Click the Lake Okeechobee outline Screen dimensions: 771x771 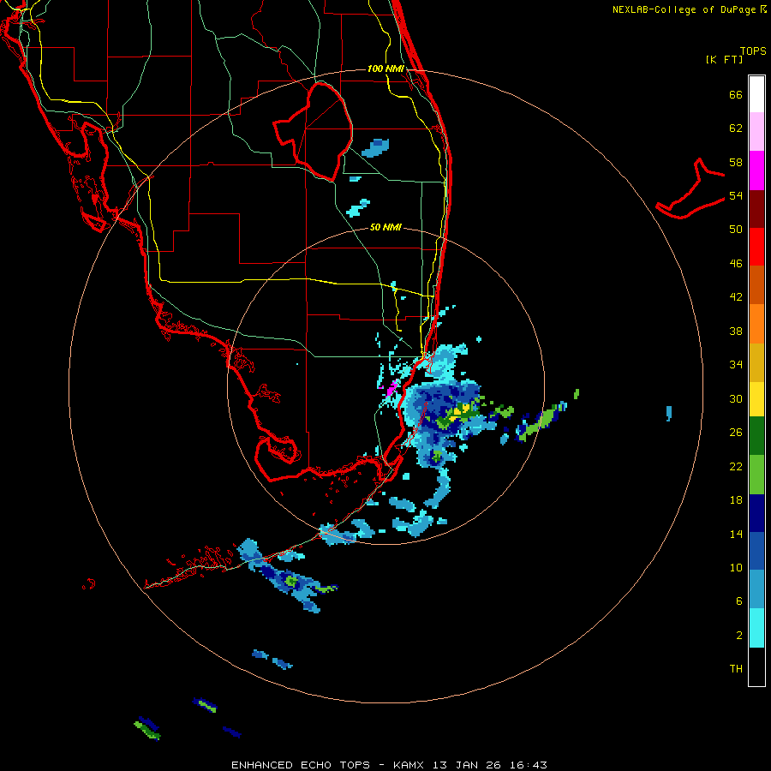click(x=314, y=132)
